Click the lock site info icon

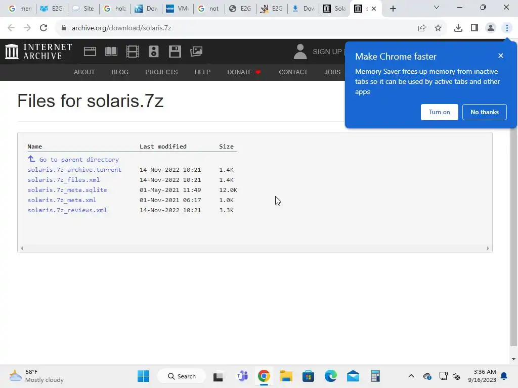click(63, 28)
